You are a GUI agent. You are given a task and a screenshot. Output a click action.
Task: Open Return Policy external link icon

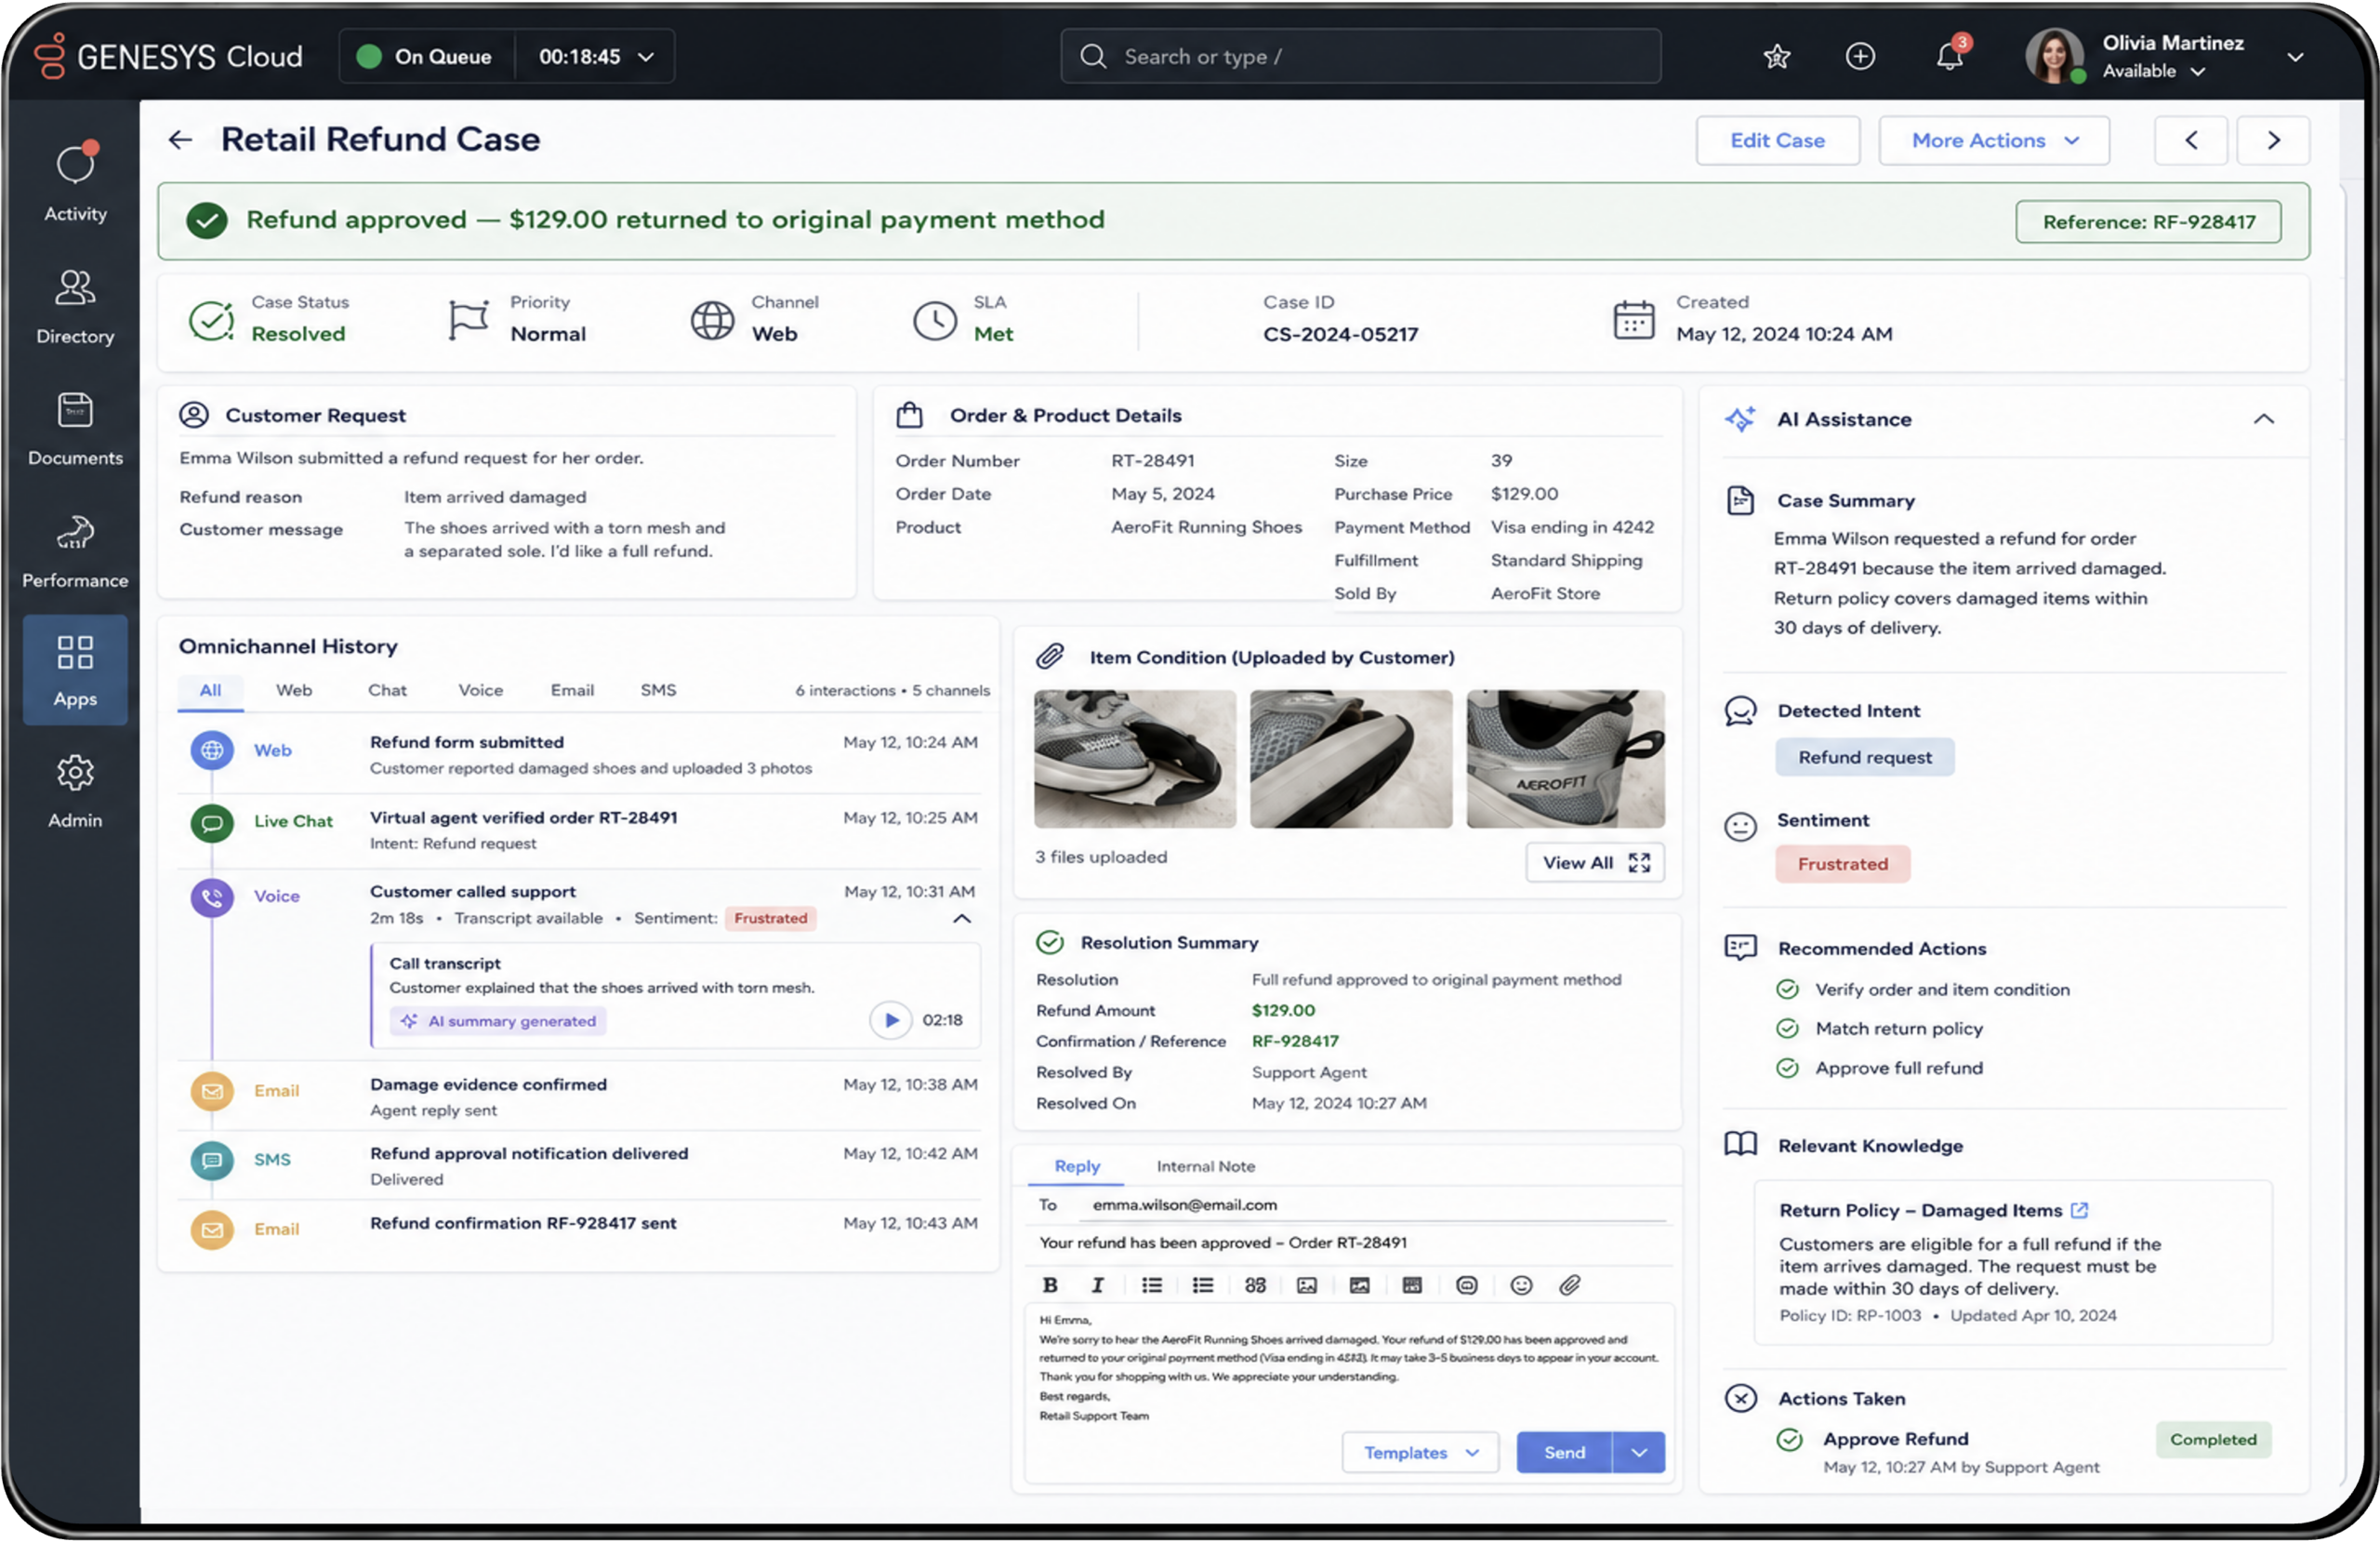coord(2079,1210)
